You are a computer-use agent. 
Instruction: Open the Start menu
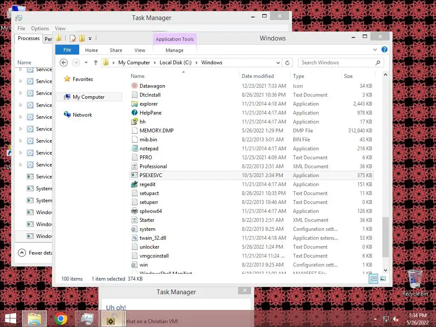point(11,318)
